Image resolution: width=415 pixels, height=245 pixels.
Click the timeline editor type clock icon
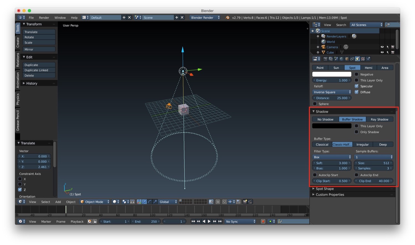click(x=22, y=221)
